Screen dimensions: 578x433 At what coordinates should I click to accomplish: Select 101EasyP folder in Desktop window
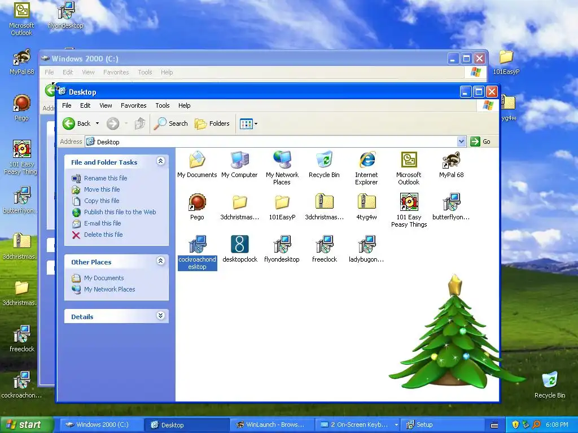282,207
